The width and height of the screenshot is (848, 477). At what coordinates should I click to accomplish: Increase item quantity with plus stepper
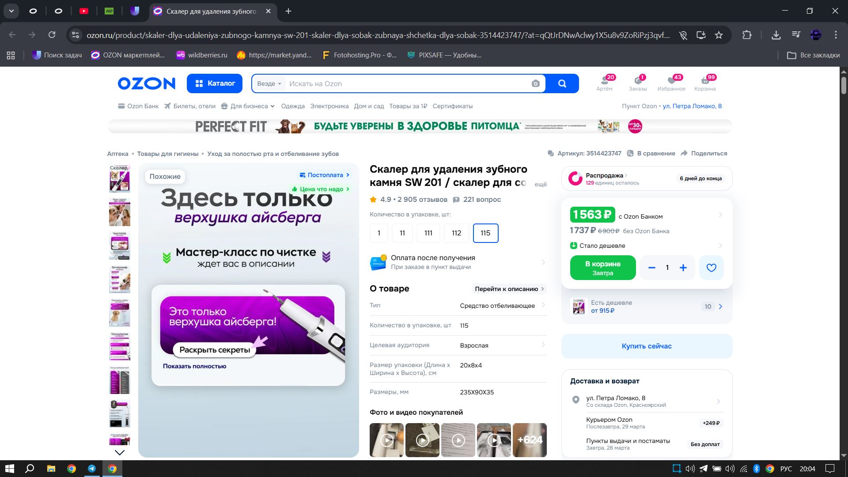(x=683, y=268)
